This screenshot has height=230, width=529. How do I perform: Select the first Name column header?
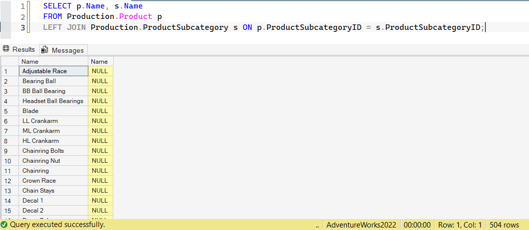point(53,62)
